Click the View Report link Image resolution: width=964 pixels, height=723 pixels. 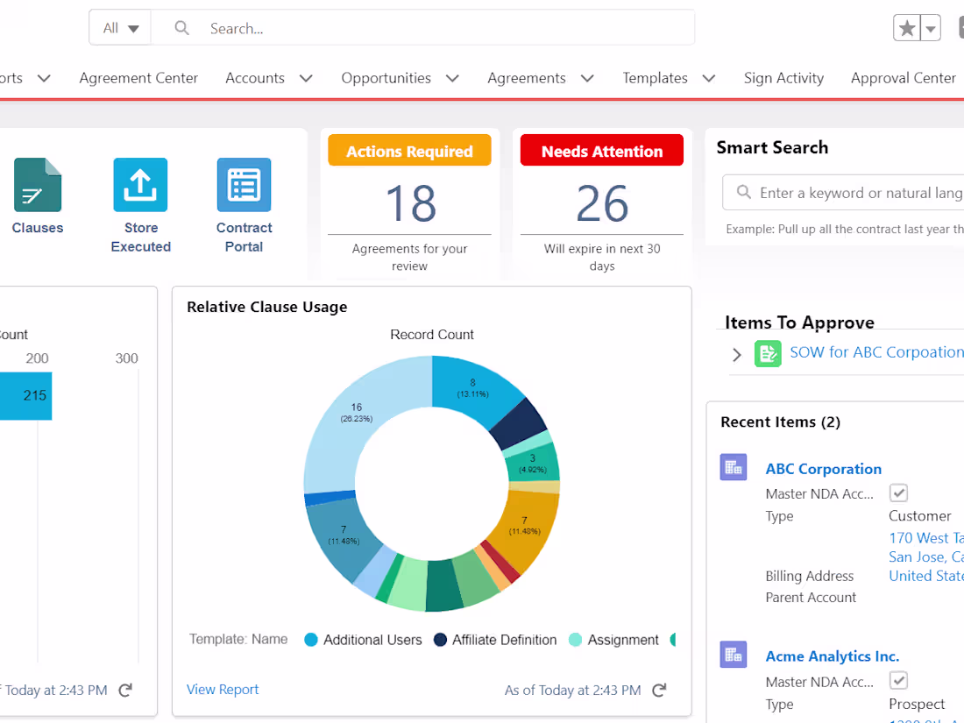point(223,690)
